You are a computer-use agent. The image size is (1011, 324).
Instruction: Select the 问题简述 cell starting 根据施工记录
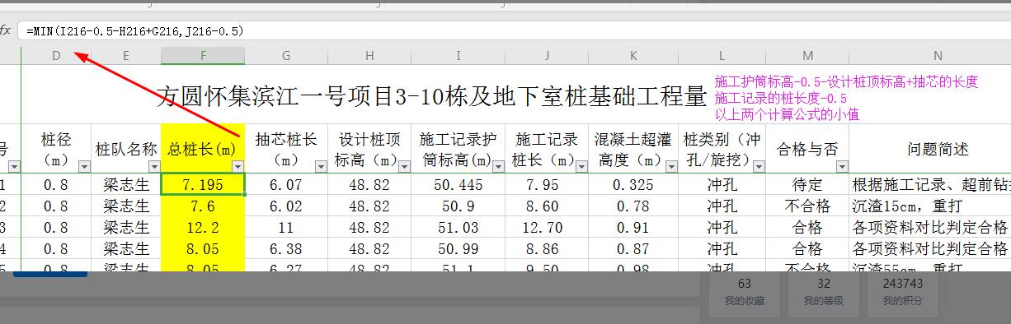pos(930,185)
